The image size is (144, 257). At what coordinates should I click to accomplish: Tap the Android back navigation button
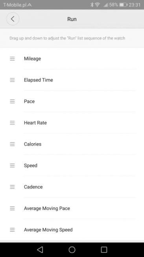coord(40,249)
